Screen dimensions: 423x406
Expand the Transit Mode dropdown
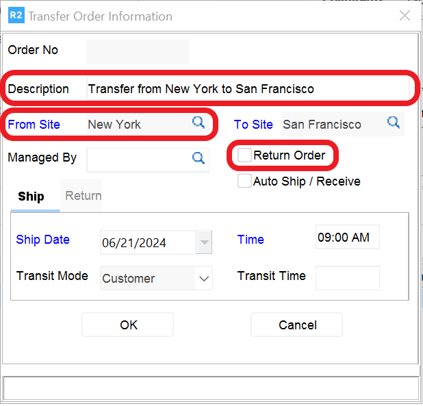[x=204, y=279]
